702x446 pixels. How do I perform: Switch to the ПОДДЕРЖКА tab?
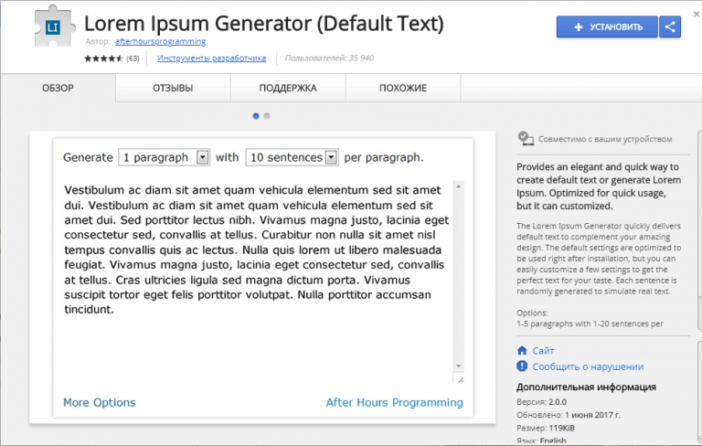point(288,89)
